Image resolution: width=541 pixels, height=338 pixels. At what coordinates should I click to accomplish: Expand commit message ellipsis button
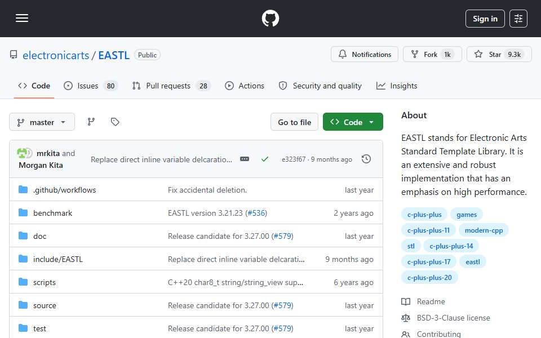click(244, 159)
